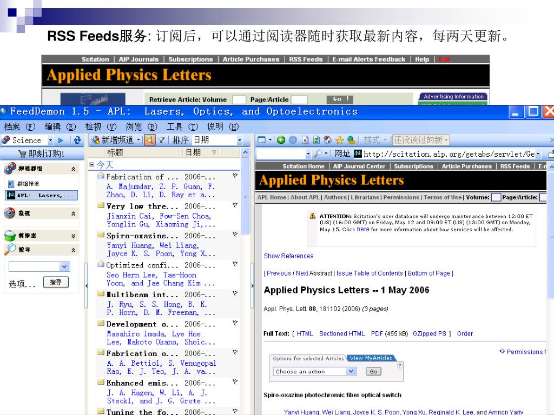Image resolution: width=554 pixels, height=415 pixels.
Task: Click the news list scroll up arrow
Action: pos(245,152)
